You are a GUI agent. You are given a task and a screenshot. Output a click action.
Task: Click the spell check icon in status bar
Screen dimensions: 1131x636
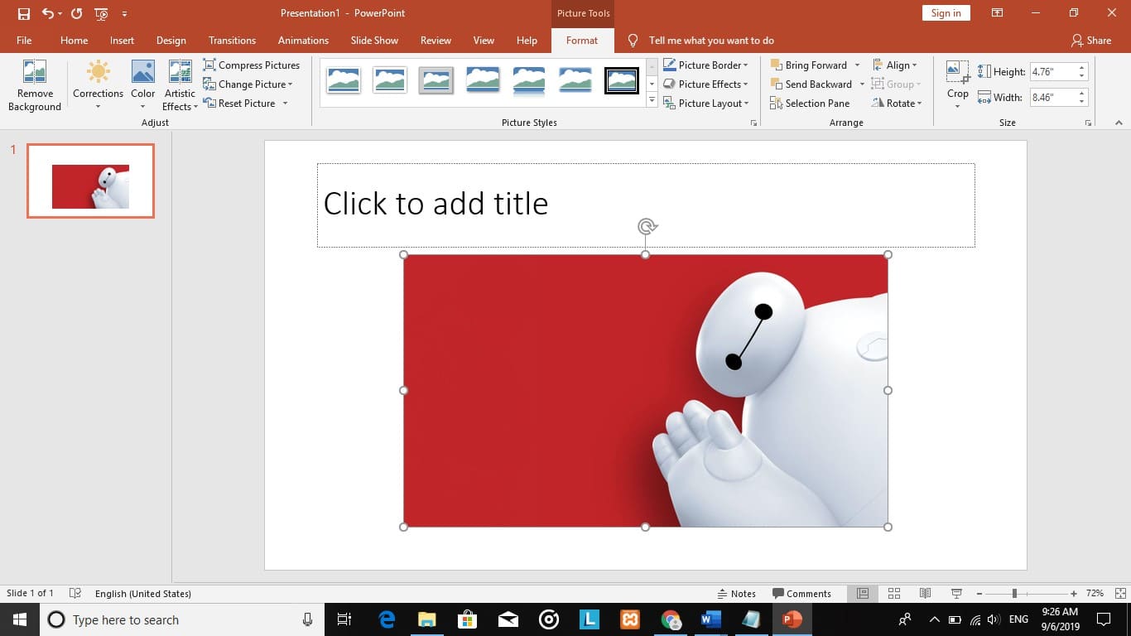[75, 594]
